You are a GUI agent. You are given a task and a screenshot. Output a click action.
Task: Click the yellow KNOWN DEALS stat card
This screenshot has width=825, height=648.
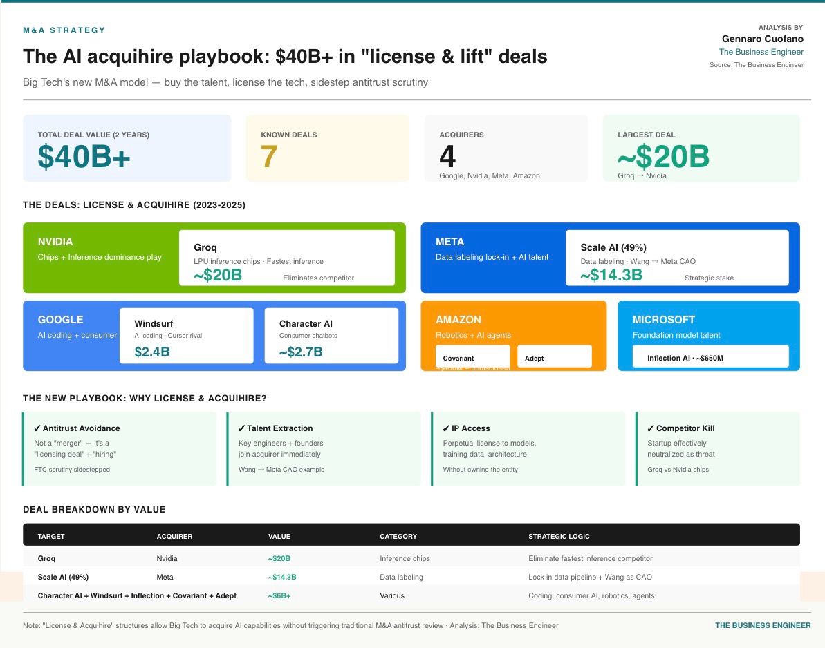coord(327,148)
